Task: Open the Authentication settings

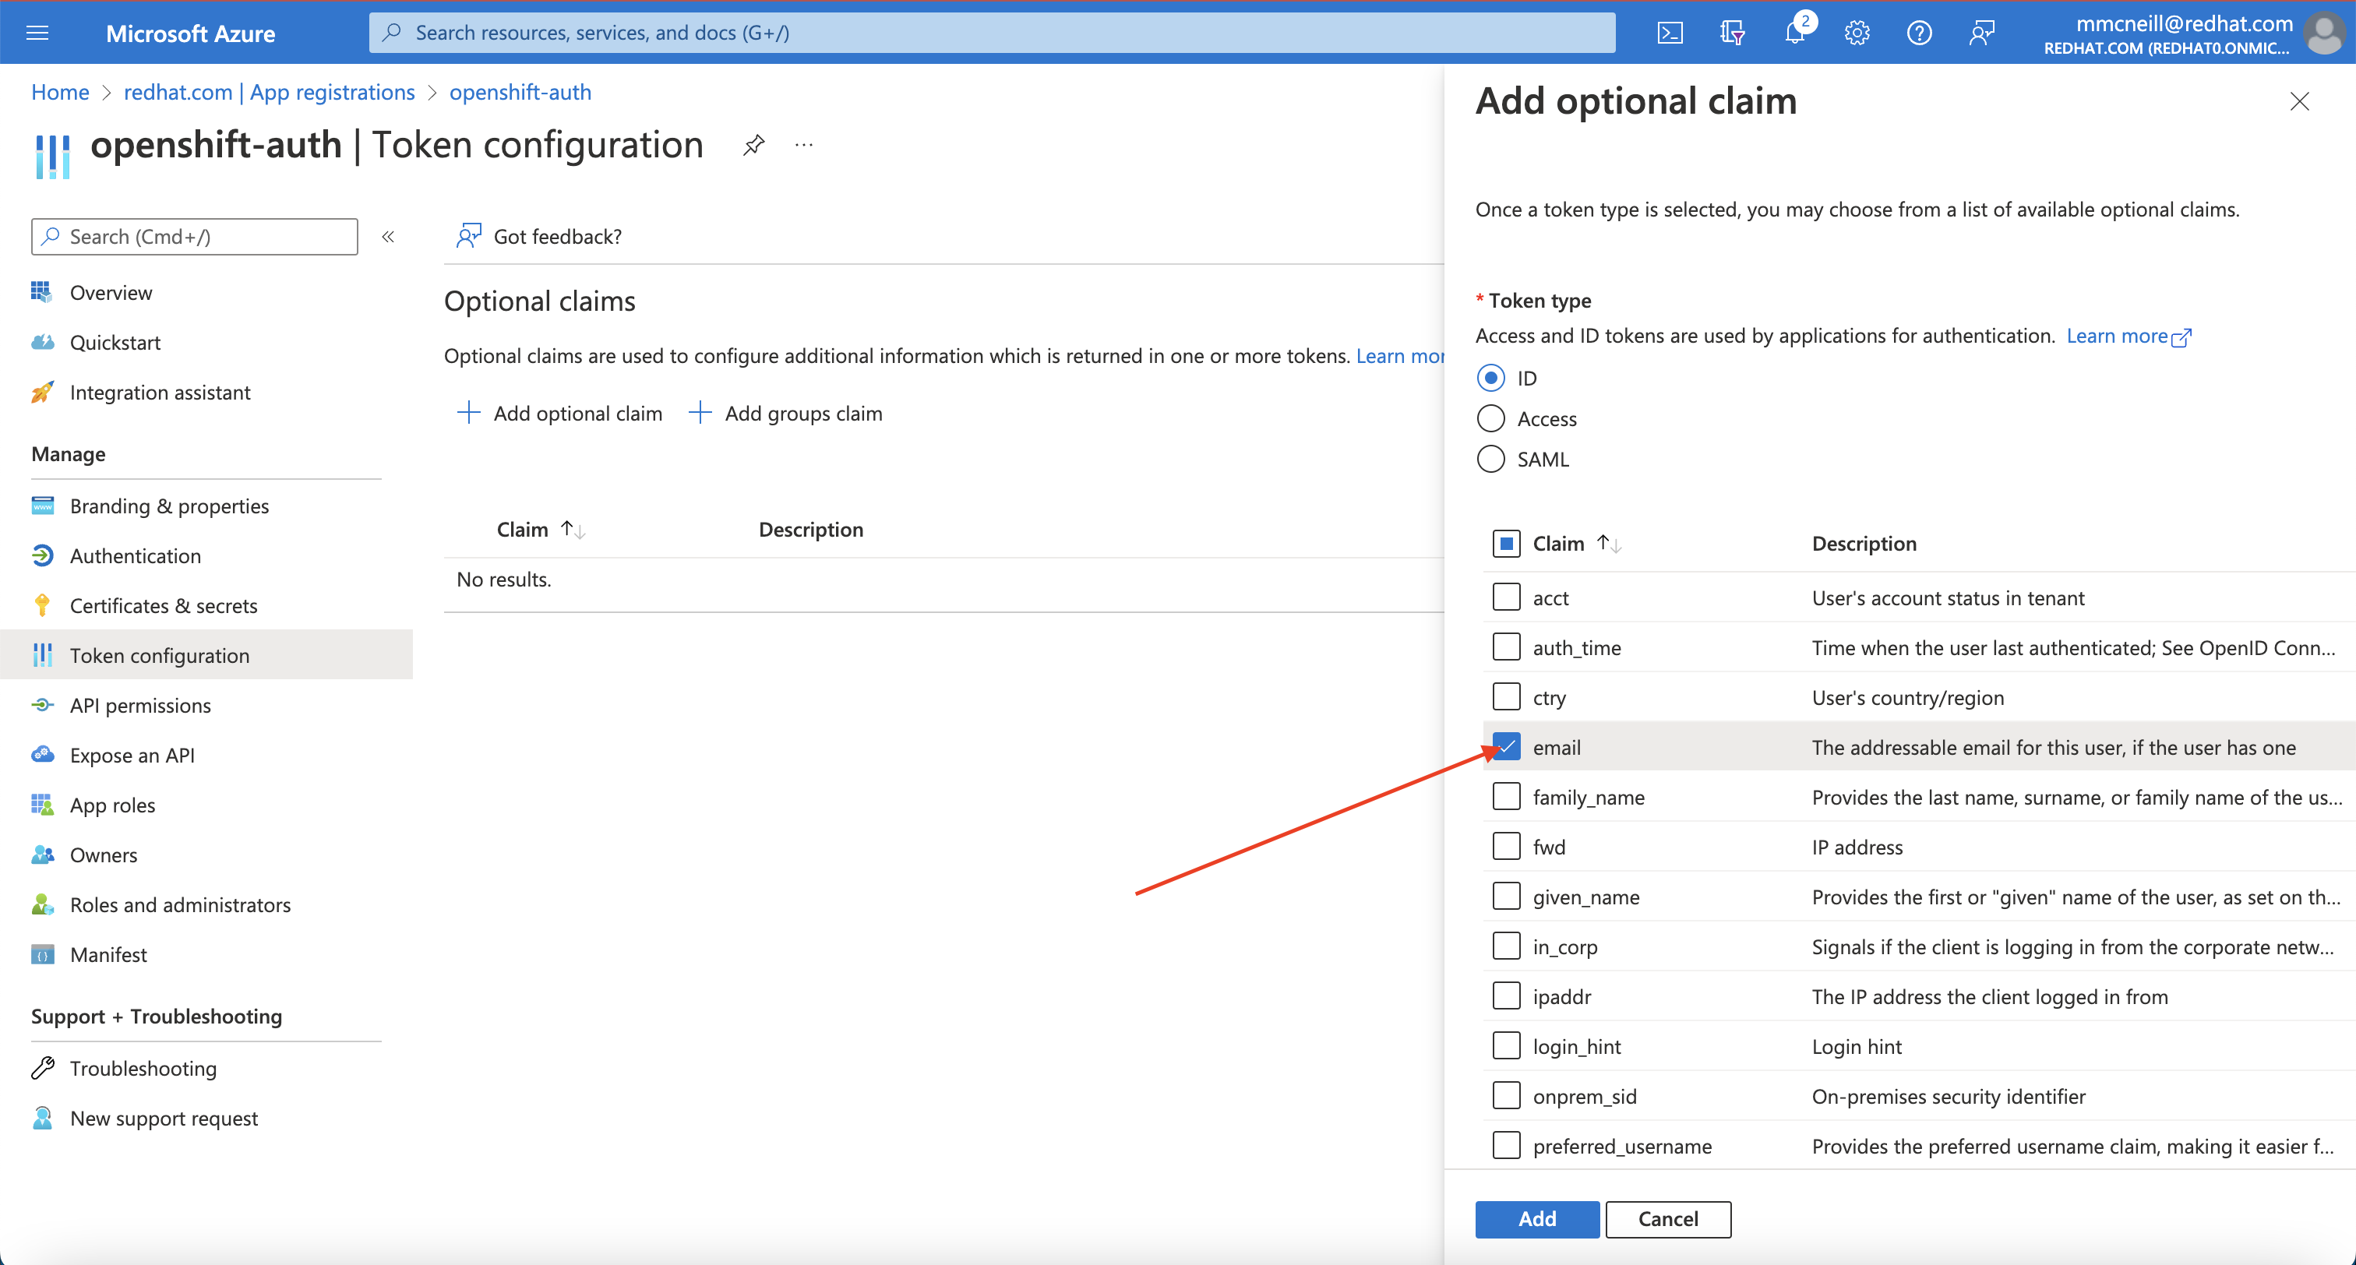Action: 136,555
